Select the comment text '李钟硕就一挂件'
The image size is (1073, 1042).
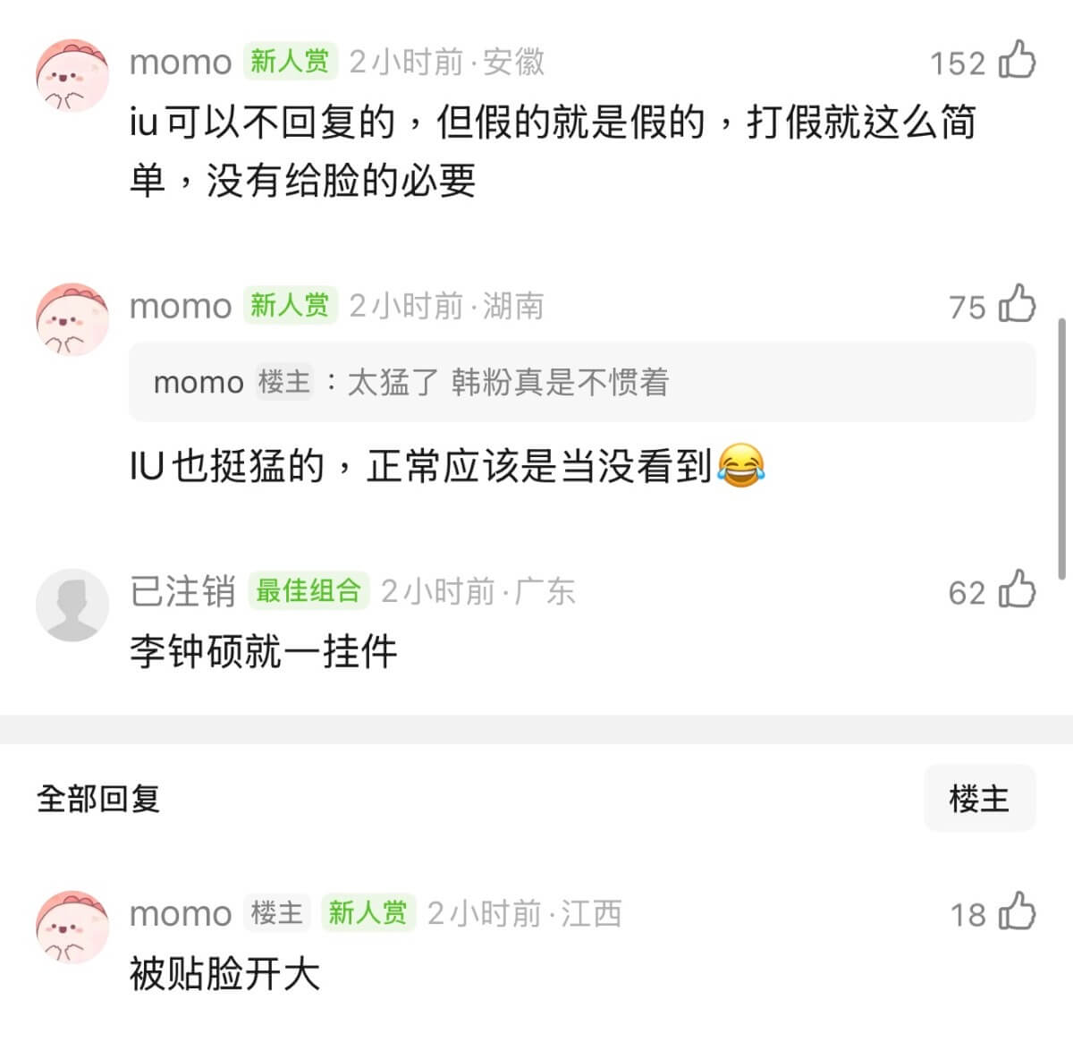coord(264,651)
